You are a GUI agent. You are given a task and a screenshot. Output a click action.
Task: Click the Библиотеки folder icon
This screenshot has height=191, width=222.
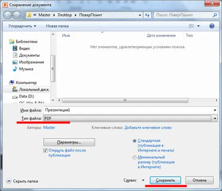tap(12, 42)
